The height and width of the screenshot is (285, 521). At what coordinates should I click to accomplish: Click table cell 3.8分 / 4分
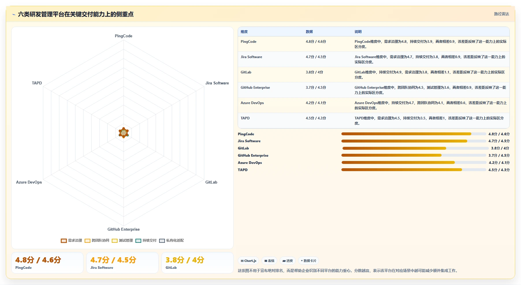coord(315,72)
